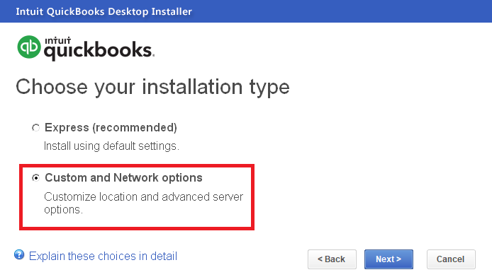Open the Explain these choices in detail link

pyautogui.click(x=103, y=256)
